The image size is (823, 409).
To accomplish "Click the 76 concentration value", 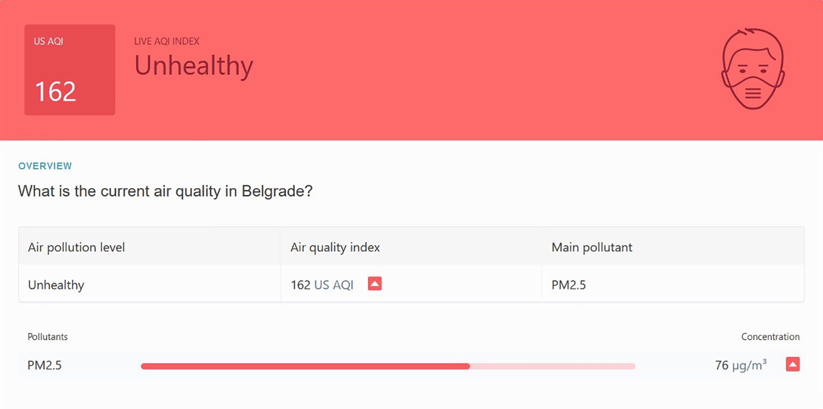I will (721, 365).
